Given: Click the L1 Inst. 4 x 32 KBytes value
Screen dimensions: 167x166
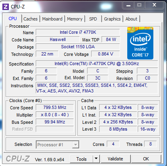Looking at the screenshot, I should click(x=118, y=115).
